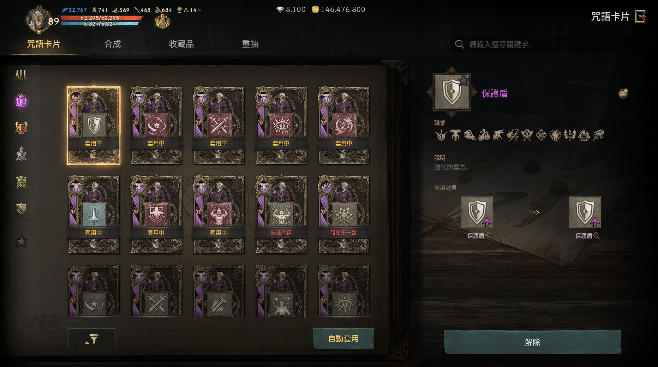Toggle the favorite star on 保護盾 icon
The height and width of the screenshot is (367, 658).
coord(463,81)
